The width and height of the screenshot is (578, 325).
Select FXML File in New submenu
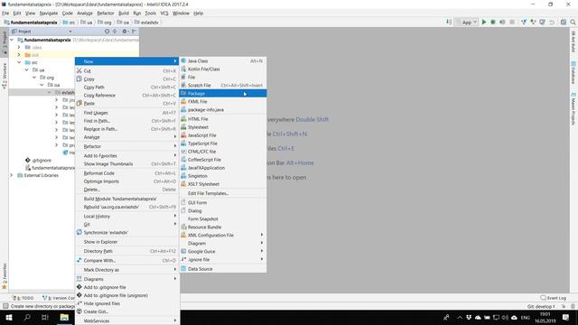coord(223,102)
